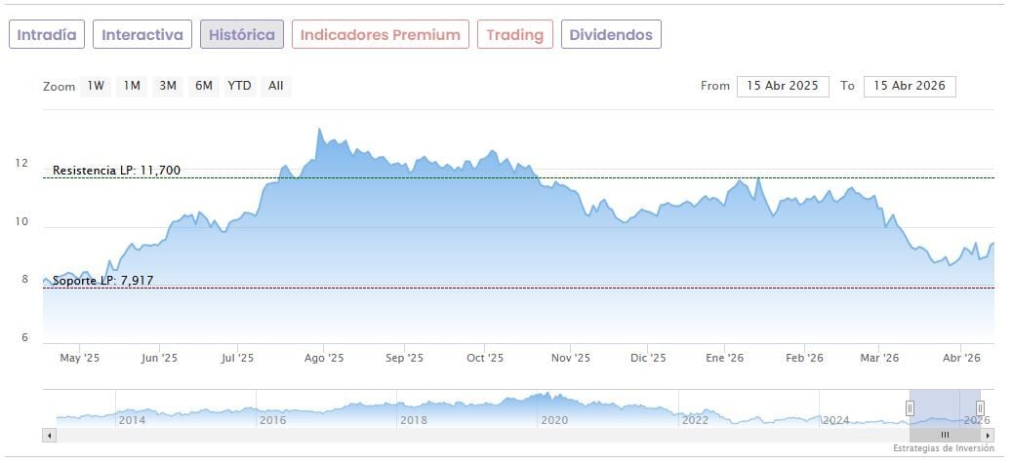The height and width of the screenshot is (463, 1012).
Task: Choose the 3M zoom range
Action: [168, 86]
